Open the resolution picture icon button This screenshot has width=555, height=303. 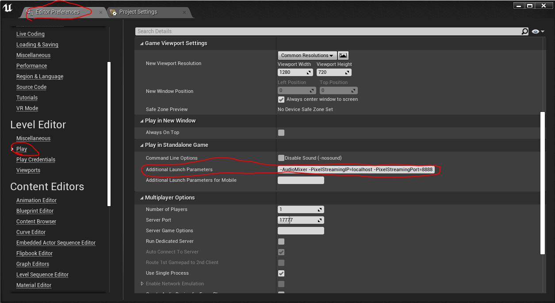[x=343, y=55]
